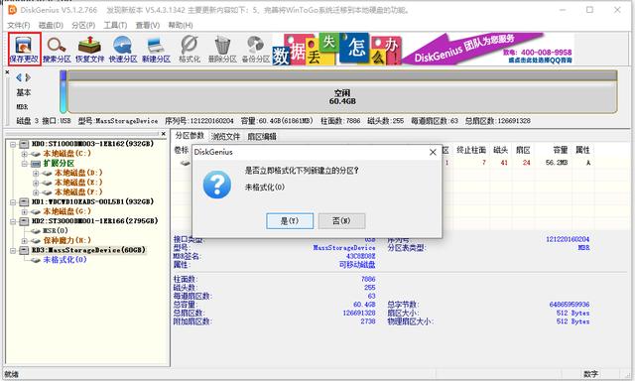Click the 56.2MB capacity cell
635x381 pixels.
coord(557,163)
